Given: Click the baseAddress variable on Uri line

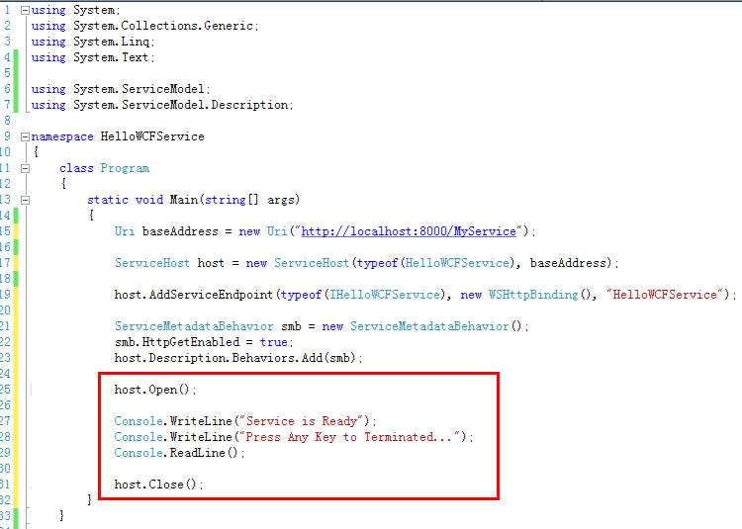Looking at the screenshot, I should [x=180, y=231].
